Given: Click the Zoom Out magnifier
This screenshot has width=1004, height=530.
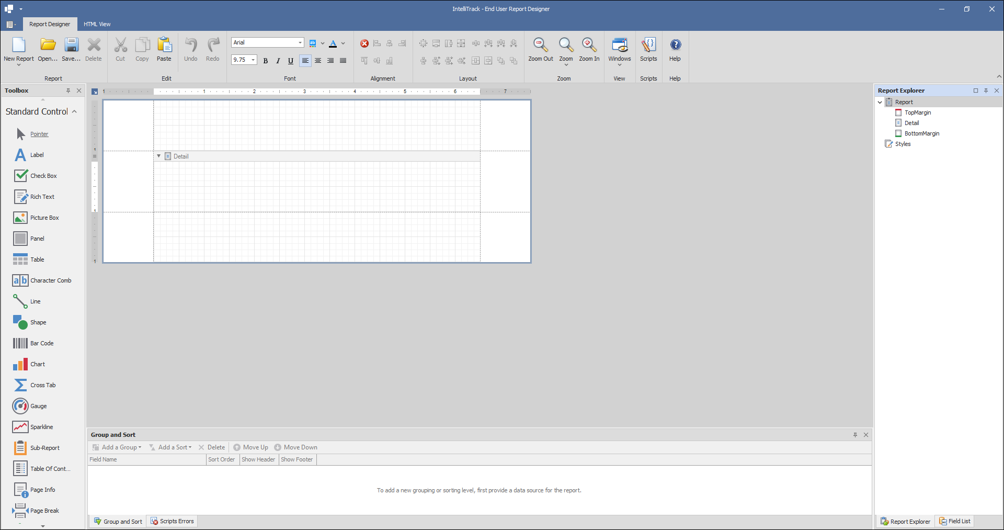Looking at the screenshot, I should (x=541, y=45).
